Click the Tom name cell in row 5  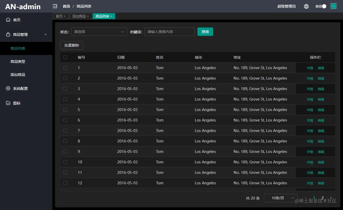160,110
